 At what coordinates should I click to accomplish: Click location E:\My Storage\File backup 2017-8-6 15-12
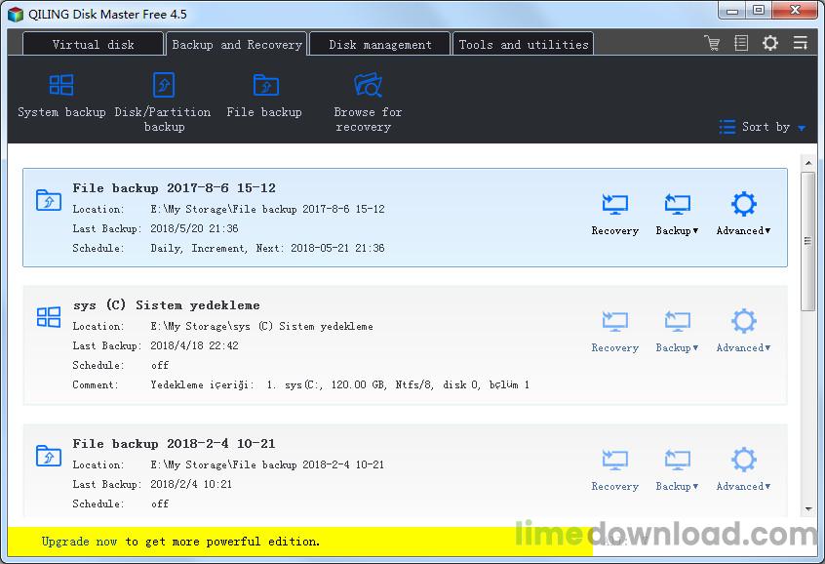[267, 209]
